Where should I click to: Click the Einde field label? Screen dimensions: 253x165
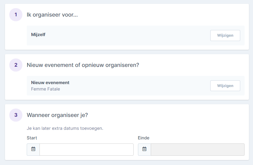(x=143, y=138)
